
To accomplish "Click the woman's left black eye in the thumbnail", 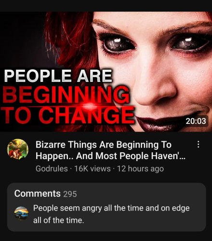I will (119, 43).
